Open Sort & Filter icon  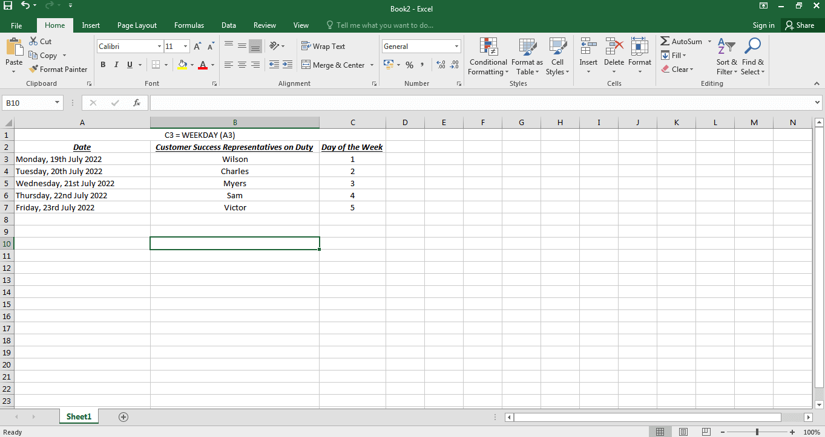726,46
